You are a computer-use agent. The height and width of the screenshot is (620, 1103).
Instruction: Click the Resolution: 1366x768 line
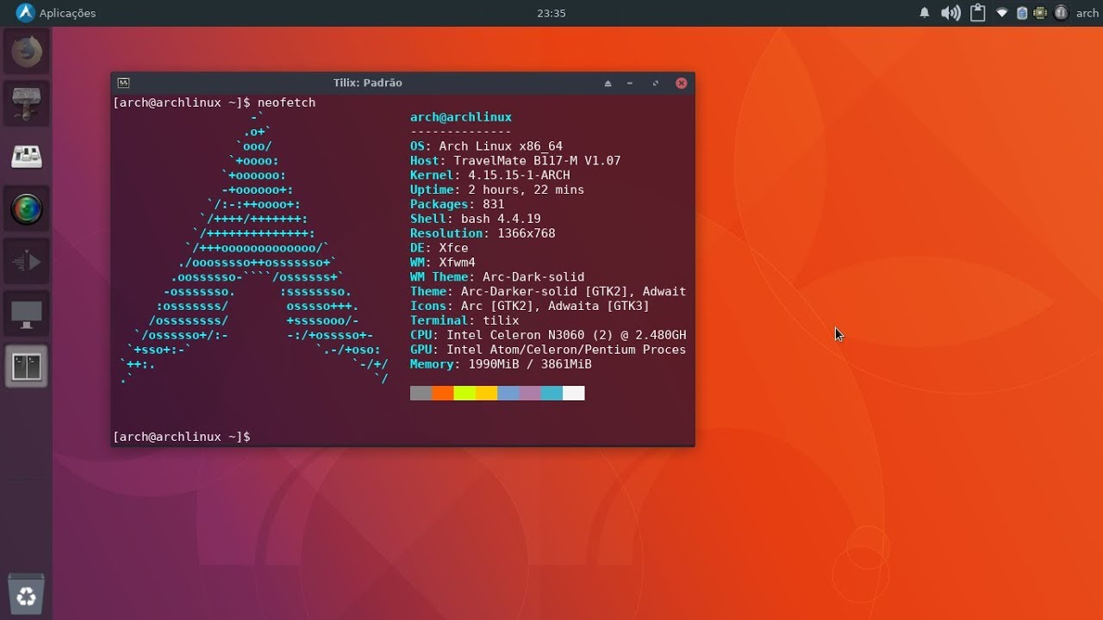click(483, 233)
